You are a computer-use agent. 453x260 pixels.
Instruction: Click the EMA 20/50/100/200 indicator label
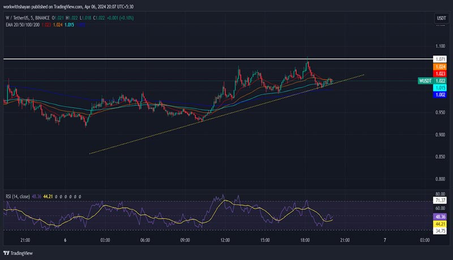pyautogui.click(x=23, y=25)
